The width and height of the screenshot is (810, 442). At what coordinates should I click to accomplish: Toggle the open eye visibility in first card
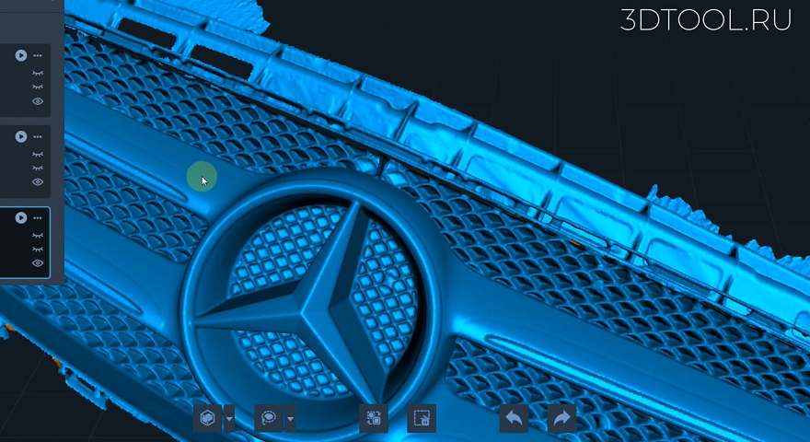(x=38, y=101)
